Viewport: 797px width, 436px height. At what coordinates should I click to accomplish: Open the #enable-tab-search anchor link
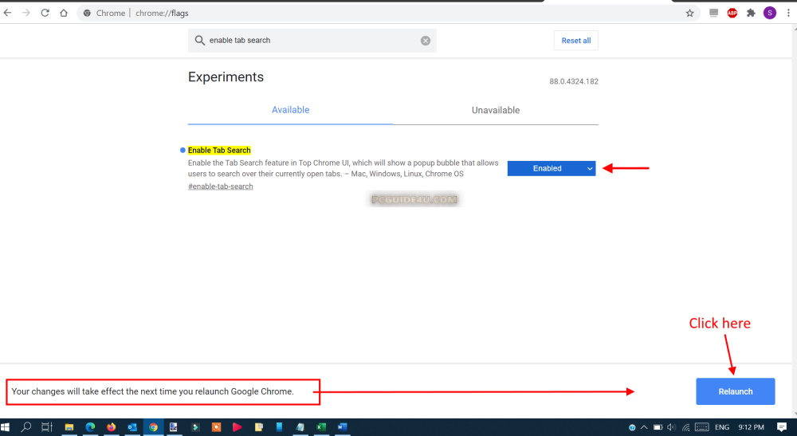point(221,187)
